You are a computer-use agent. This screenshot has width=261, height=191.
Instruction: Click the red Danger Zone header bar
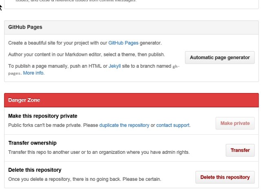131,100
